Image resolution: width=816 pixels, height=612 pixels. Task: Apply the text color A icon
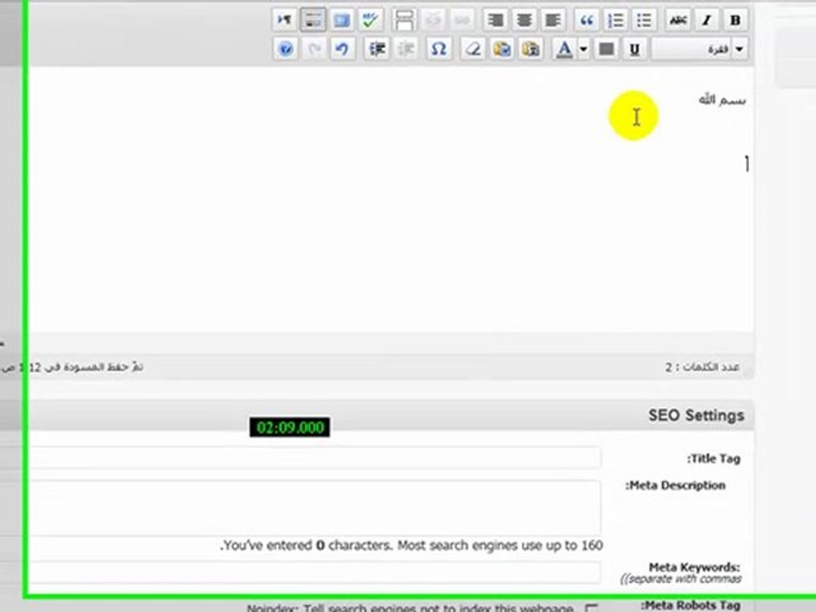tap(564, 49)
